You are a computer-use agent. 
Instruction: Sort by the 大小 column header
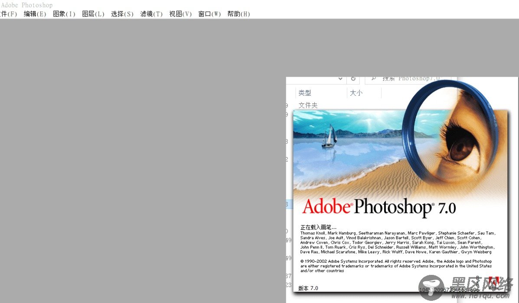click(356, 93)
